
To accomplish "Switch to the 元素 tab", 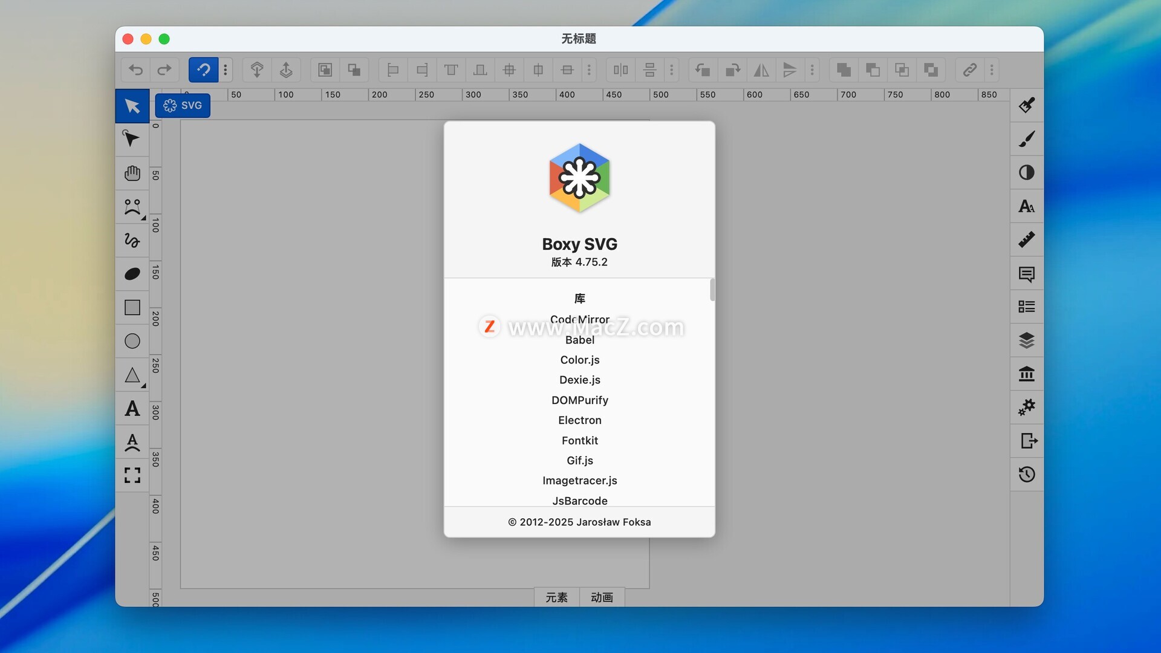I will 557,597.
